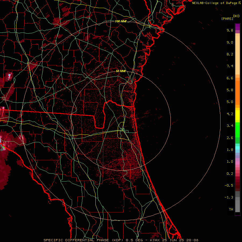Click the 3.4 legend value
Screen dimensions: 242x242
230,126
